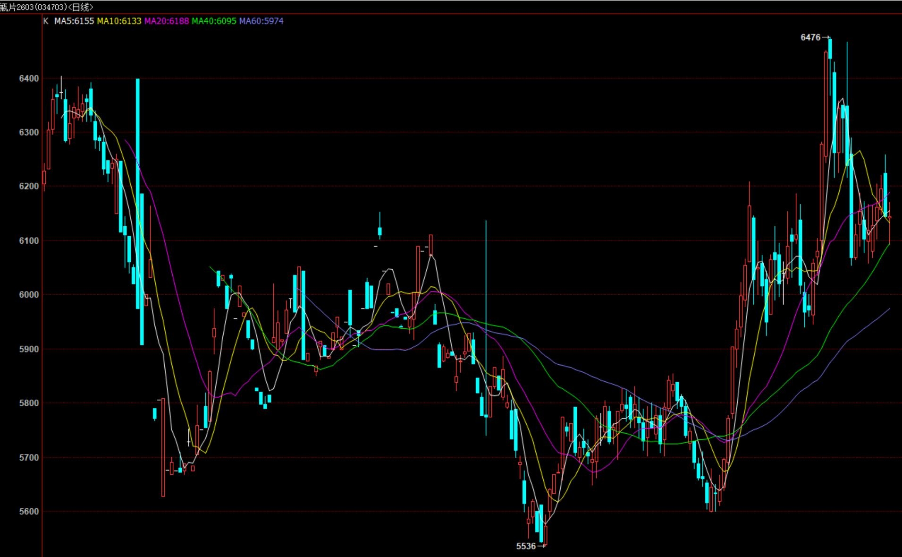
Task: Select the tall cyan candlestick starting at 6400
Action: tap(138, 194)
